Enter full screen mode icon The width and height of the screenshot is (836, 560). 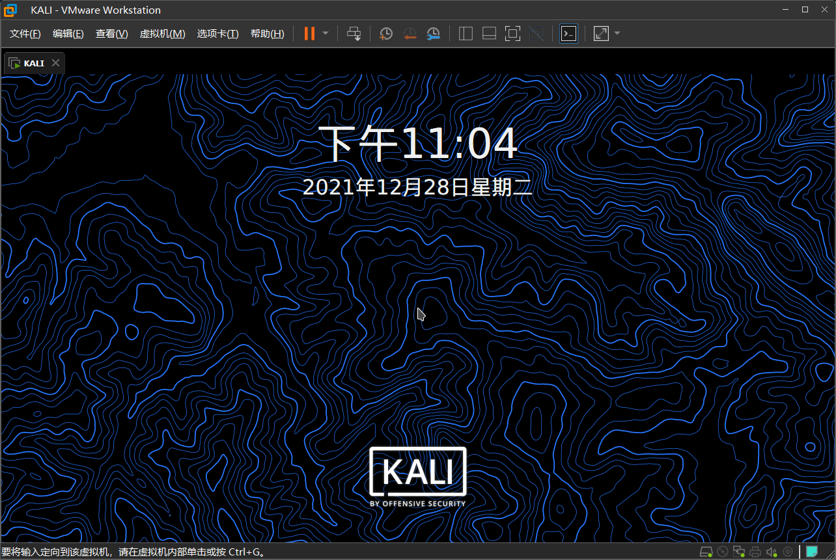click(x=512, y=34)
